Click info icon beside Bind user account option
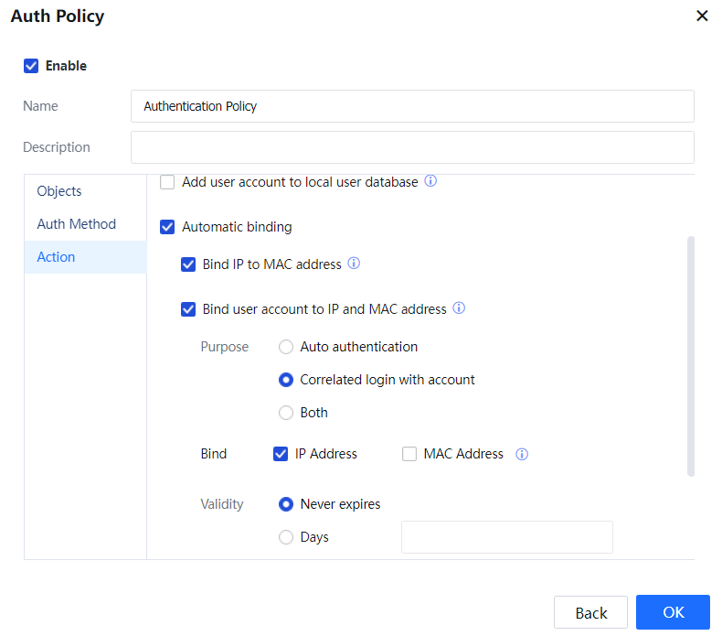 click(459, 308)
